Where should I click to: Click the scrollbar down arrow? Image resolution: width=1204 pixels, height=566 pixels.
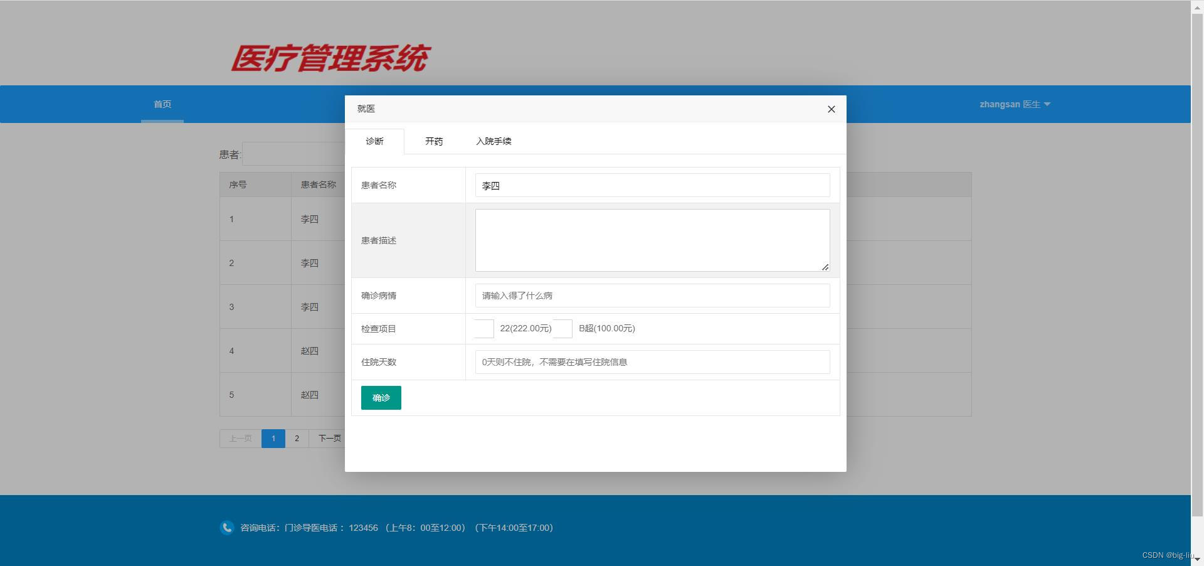pos(1197,559)
